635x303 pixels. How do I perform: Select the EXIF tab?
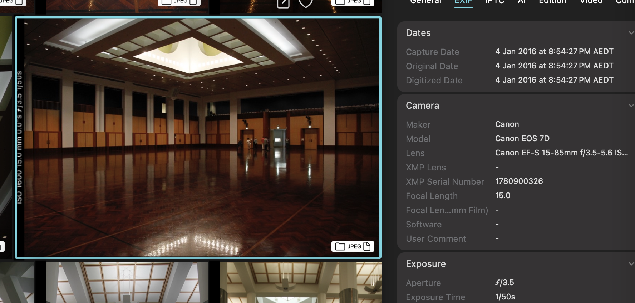463,2
